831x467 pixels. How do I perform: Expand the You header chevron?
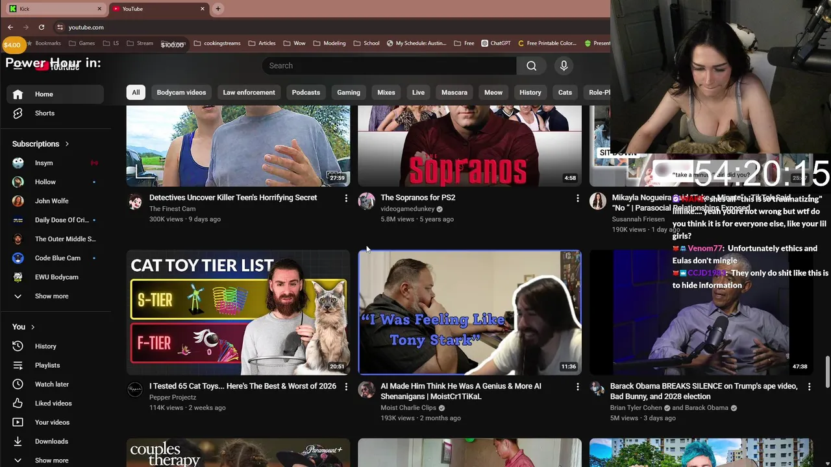pos(32,327)
